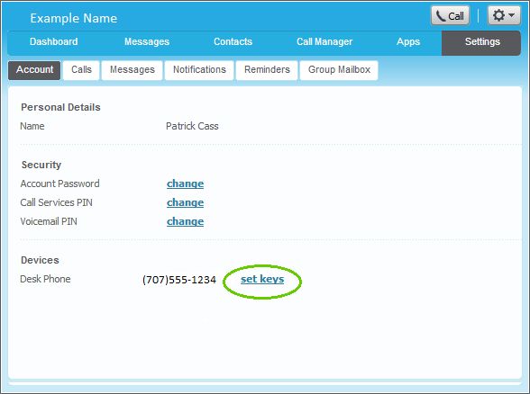
Task: Change the Account Password
Action: coord(186,184)
